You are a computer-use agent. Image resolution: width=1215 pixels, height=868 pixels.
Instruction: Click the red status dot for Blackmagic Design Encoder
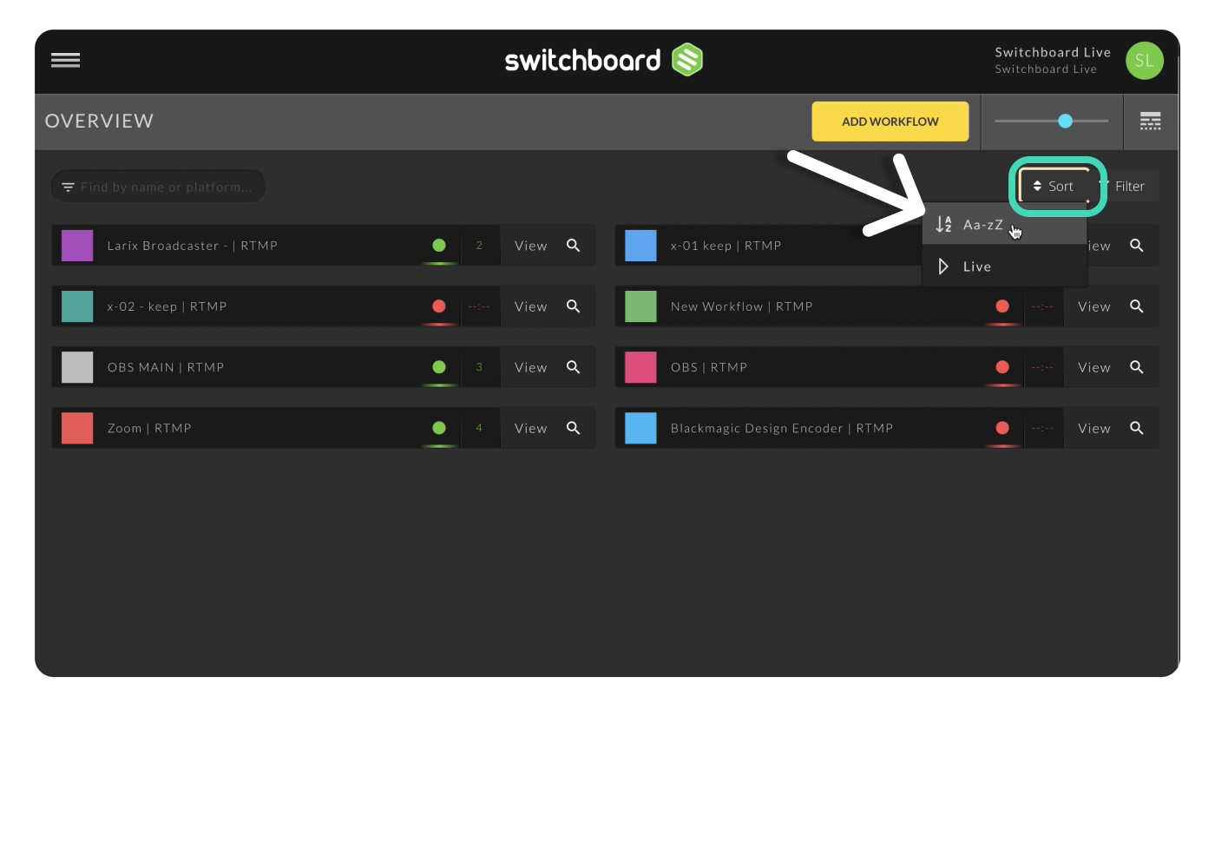tap(1002, 428)
